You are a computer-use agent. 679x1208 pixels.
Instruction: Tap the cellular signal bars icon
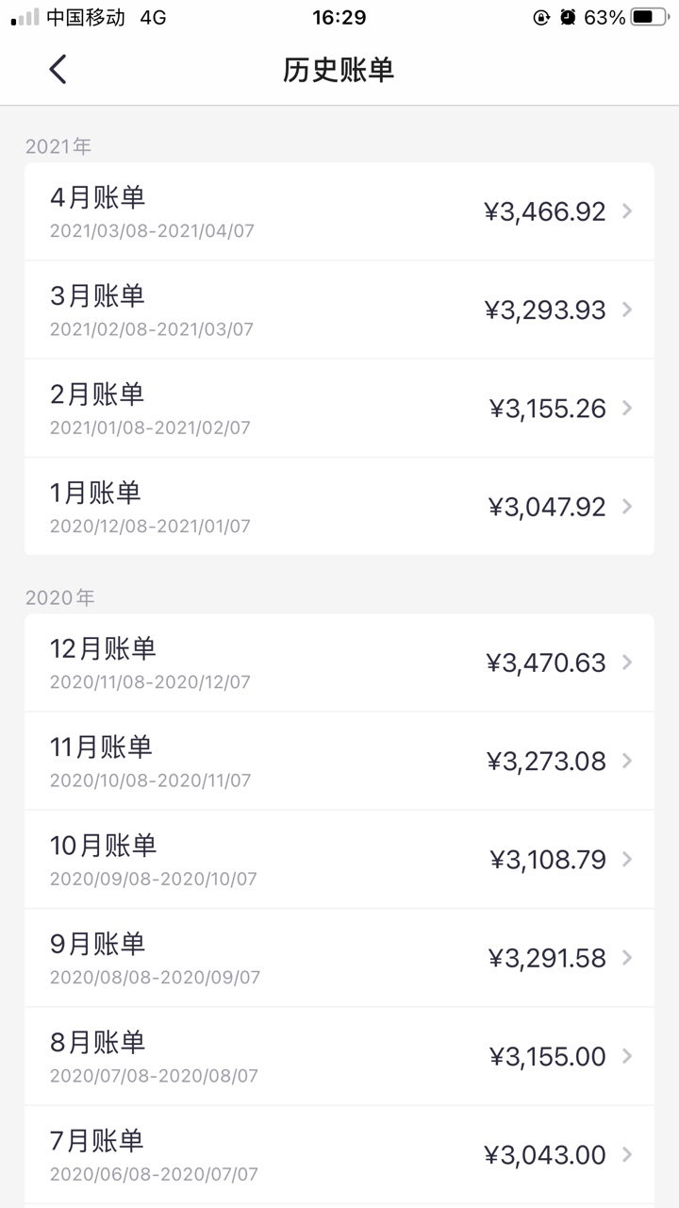(25, 17)
